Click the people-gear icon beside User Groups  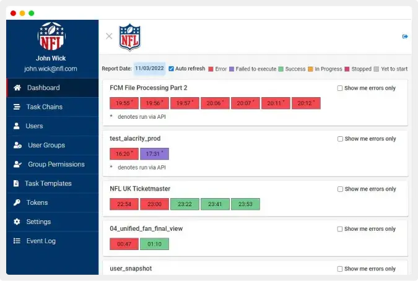[x=17, y=145]
